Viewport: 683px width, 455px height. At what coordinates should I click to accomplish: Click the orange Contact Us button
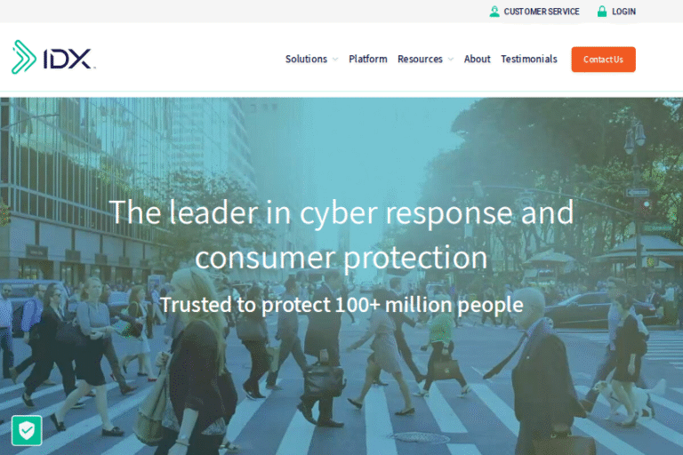tap(603, 60)
